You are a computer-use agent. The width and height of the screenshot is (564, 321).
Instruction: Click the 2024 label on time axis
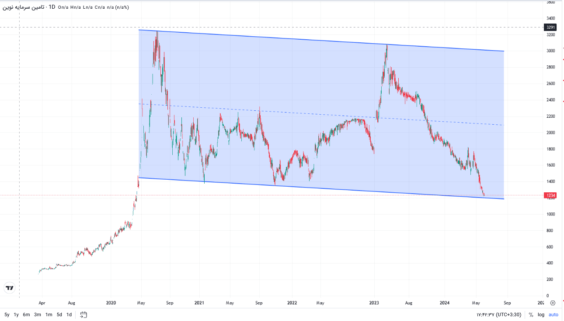pyautogui.click(x=445, y=303)
